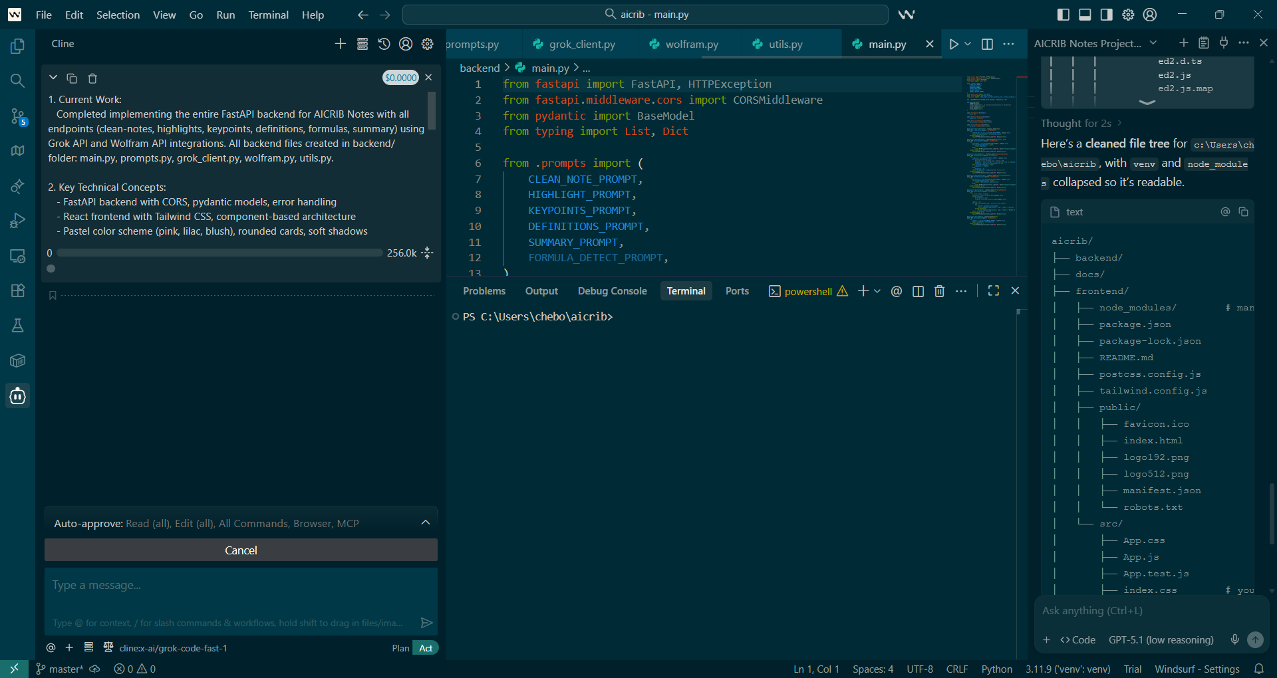The image size is (1277, 678).
Task: Switch Cline to Act mode
Action: [x=426, y=648]
